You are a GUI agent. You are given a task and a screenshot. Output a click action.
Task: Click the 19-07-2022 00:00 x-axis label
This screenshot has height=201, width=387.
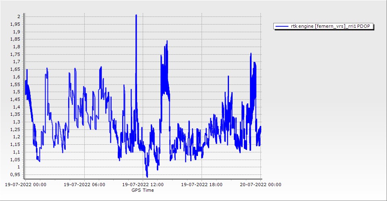point(25,185)
